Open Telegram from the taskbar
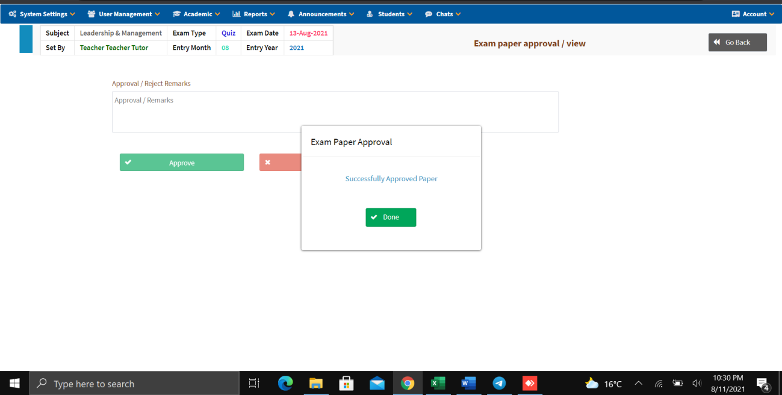782x395 pixels. tap(499, 383)
